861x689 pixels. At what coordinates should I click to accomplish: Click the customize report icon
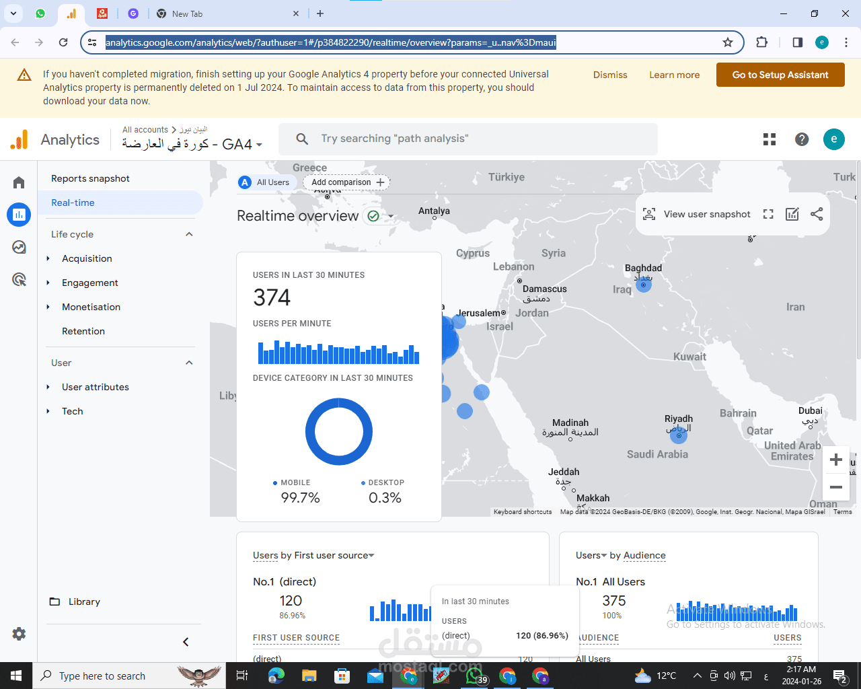point(792,214)
